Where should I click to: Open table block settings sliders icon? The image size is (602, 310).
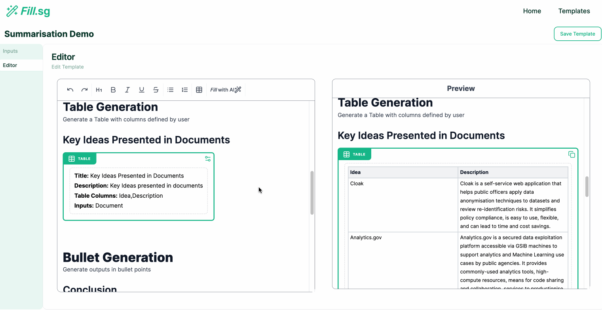tap(208, 159)
